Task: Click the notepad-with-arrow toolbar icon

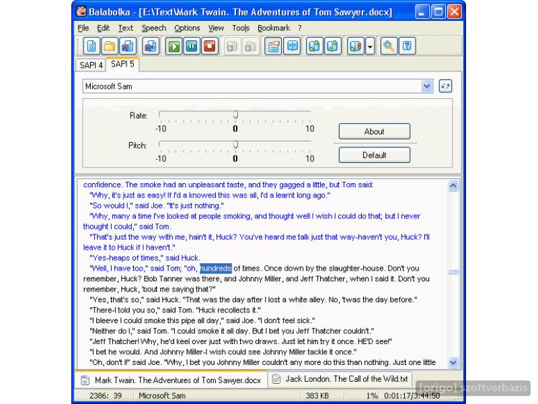Action: point(274,46)
